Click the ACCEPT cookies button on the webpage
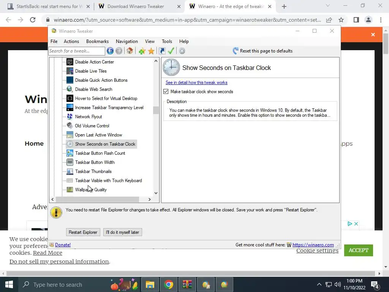This screenshot has height=292, width=389. point(358,250)
